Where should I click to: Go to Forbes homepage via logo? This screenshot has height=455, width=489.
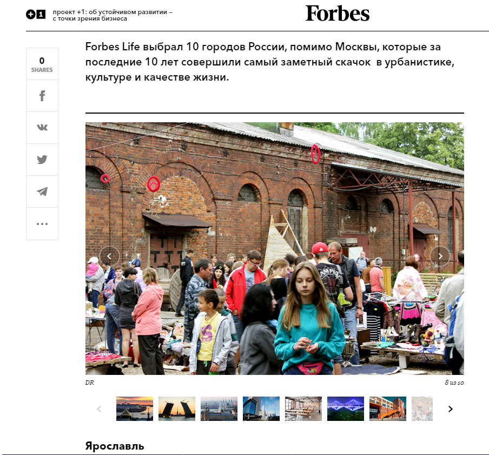(x=338, y=14)
